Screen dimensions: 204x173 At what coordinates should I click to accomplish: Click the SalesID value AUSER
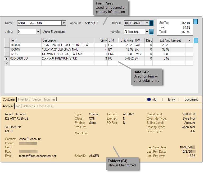coord(94,156)
